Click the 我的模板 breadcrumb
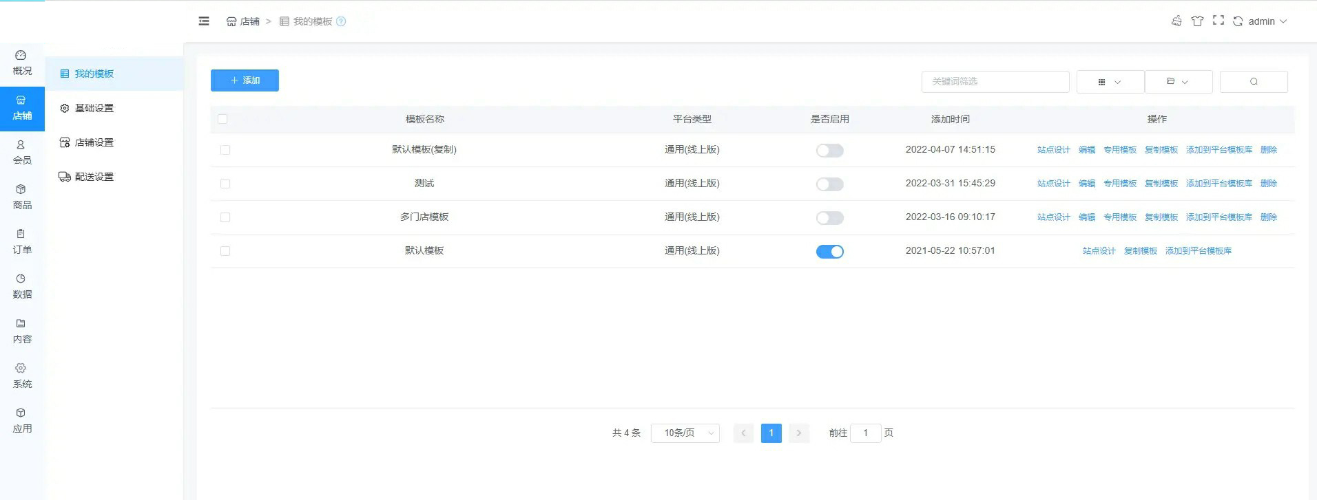 (x=306, y=21)
